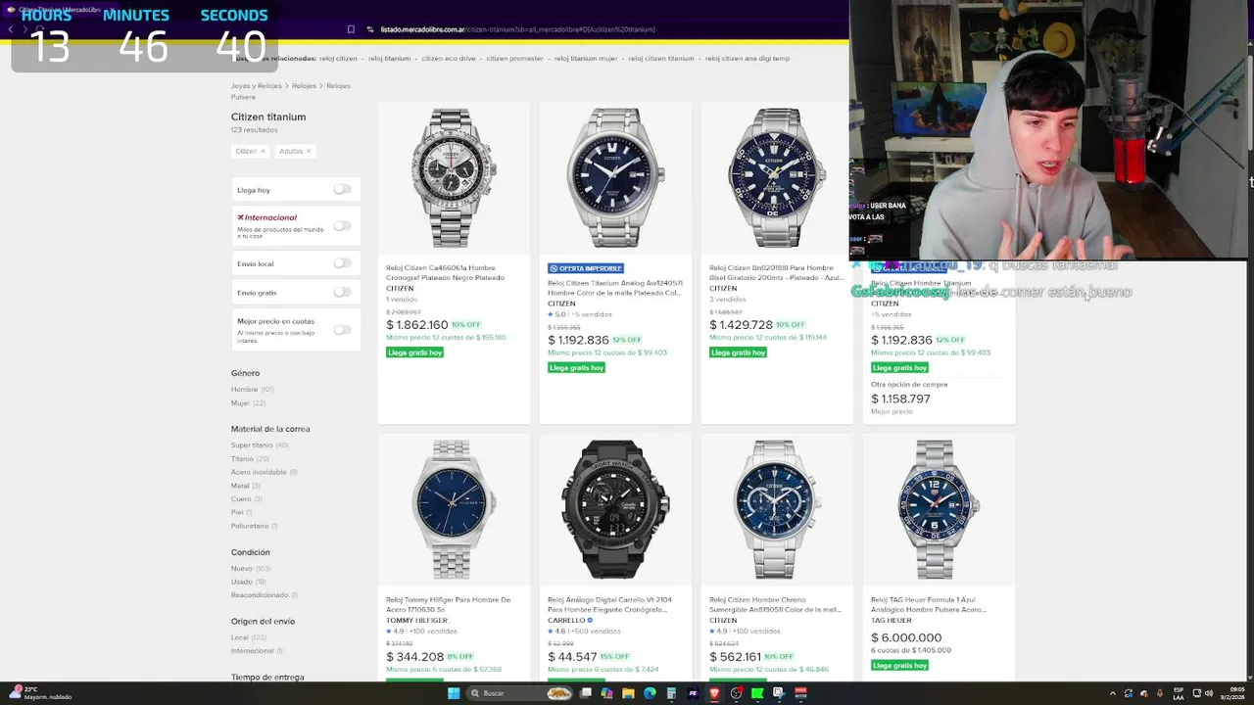
Task: Filter by Nuevo condition
Action: [x=251, y=568]
